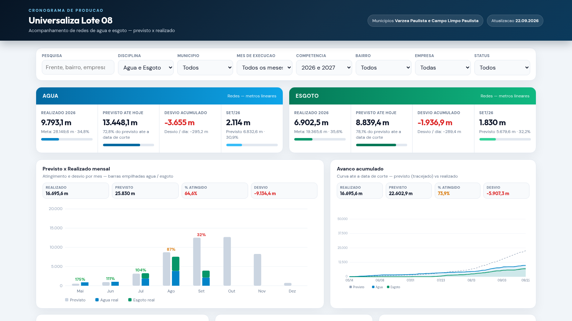Screen dimensions: 572x321
Task: Click Esgoto SET/26 progress bar
Action: coord(505,139)
